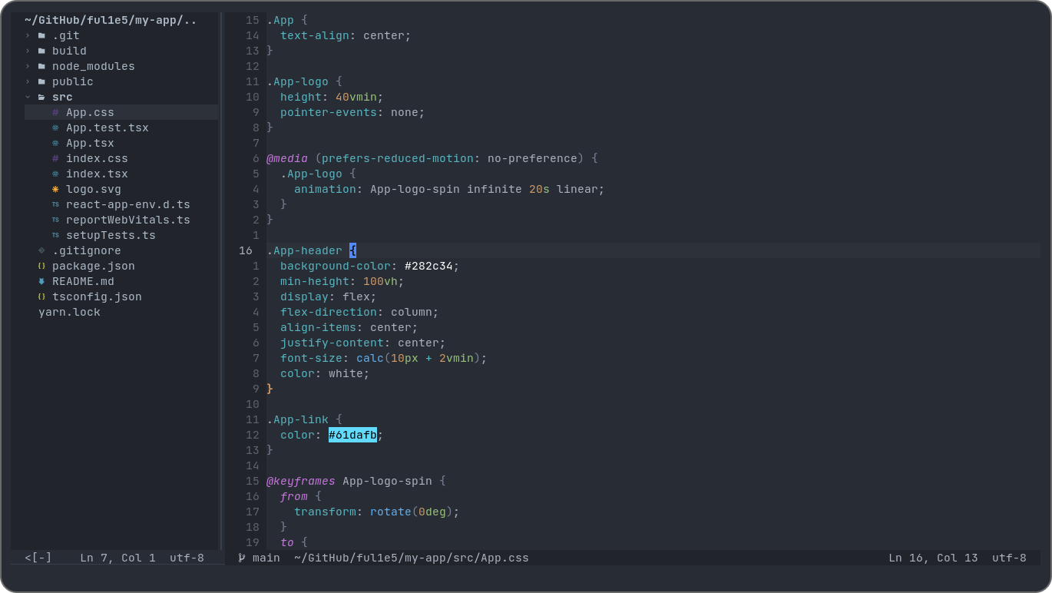The height and width of the screenshot is (593, 1052).
Task: Click the markdown icon beside README.md
Action: tap(41, 281)
